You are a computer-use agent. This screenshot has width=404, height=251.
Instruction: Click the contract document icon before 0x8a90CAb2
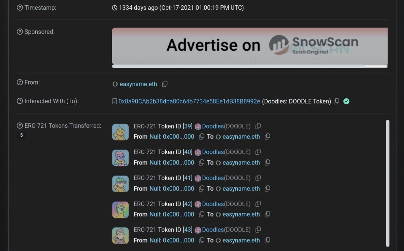114,101
